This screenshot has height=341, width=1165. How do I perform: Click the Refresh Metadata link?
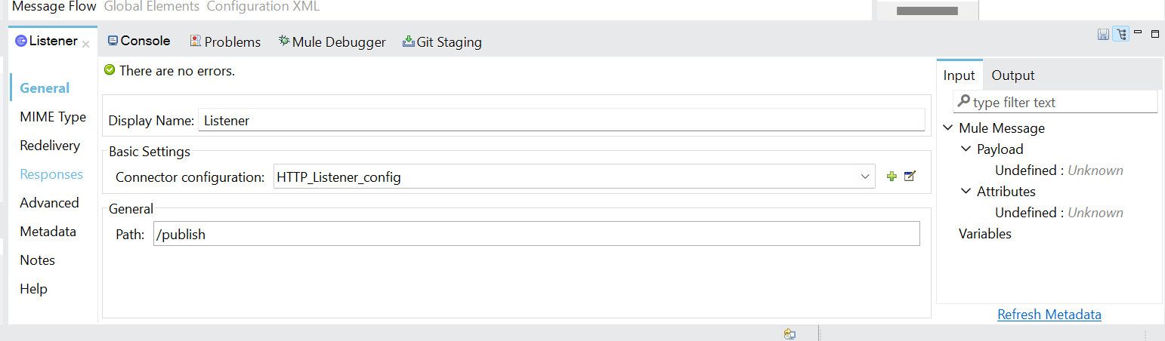pos(1049,315)
